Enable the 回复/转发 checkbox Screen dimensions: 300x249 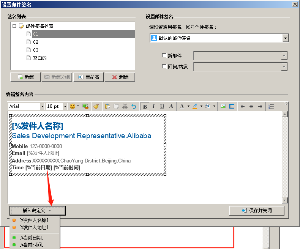[164, 66]
